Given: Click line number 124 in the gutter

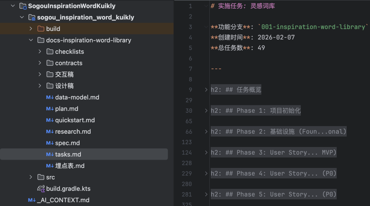Looking at the screenshot, I should click(187, 153).
